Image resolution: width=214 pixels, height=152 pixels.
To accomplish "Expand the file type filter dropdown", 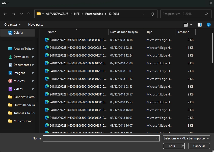I will pos(186,138).
